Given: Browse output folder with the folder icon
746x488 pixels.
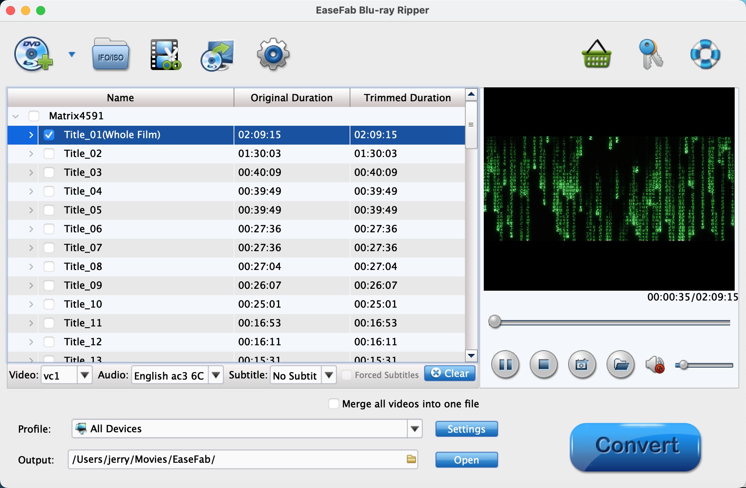Looking at the screenshot, I should point(411,459).
